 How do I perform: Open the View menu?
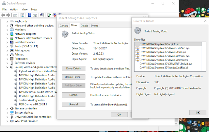point(24,9)
